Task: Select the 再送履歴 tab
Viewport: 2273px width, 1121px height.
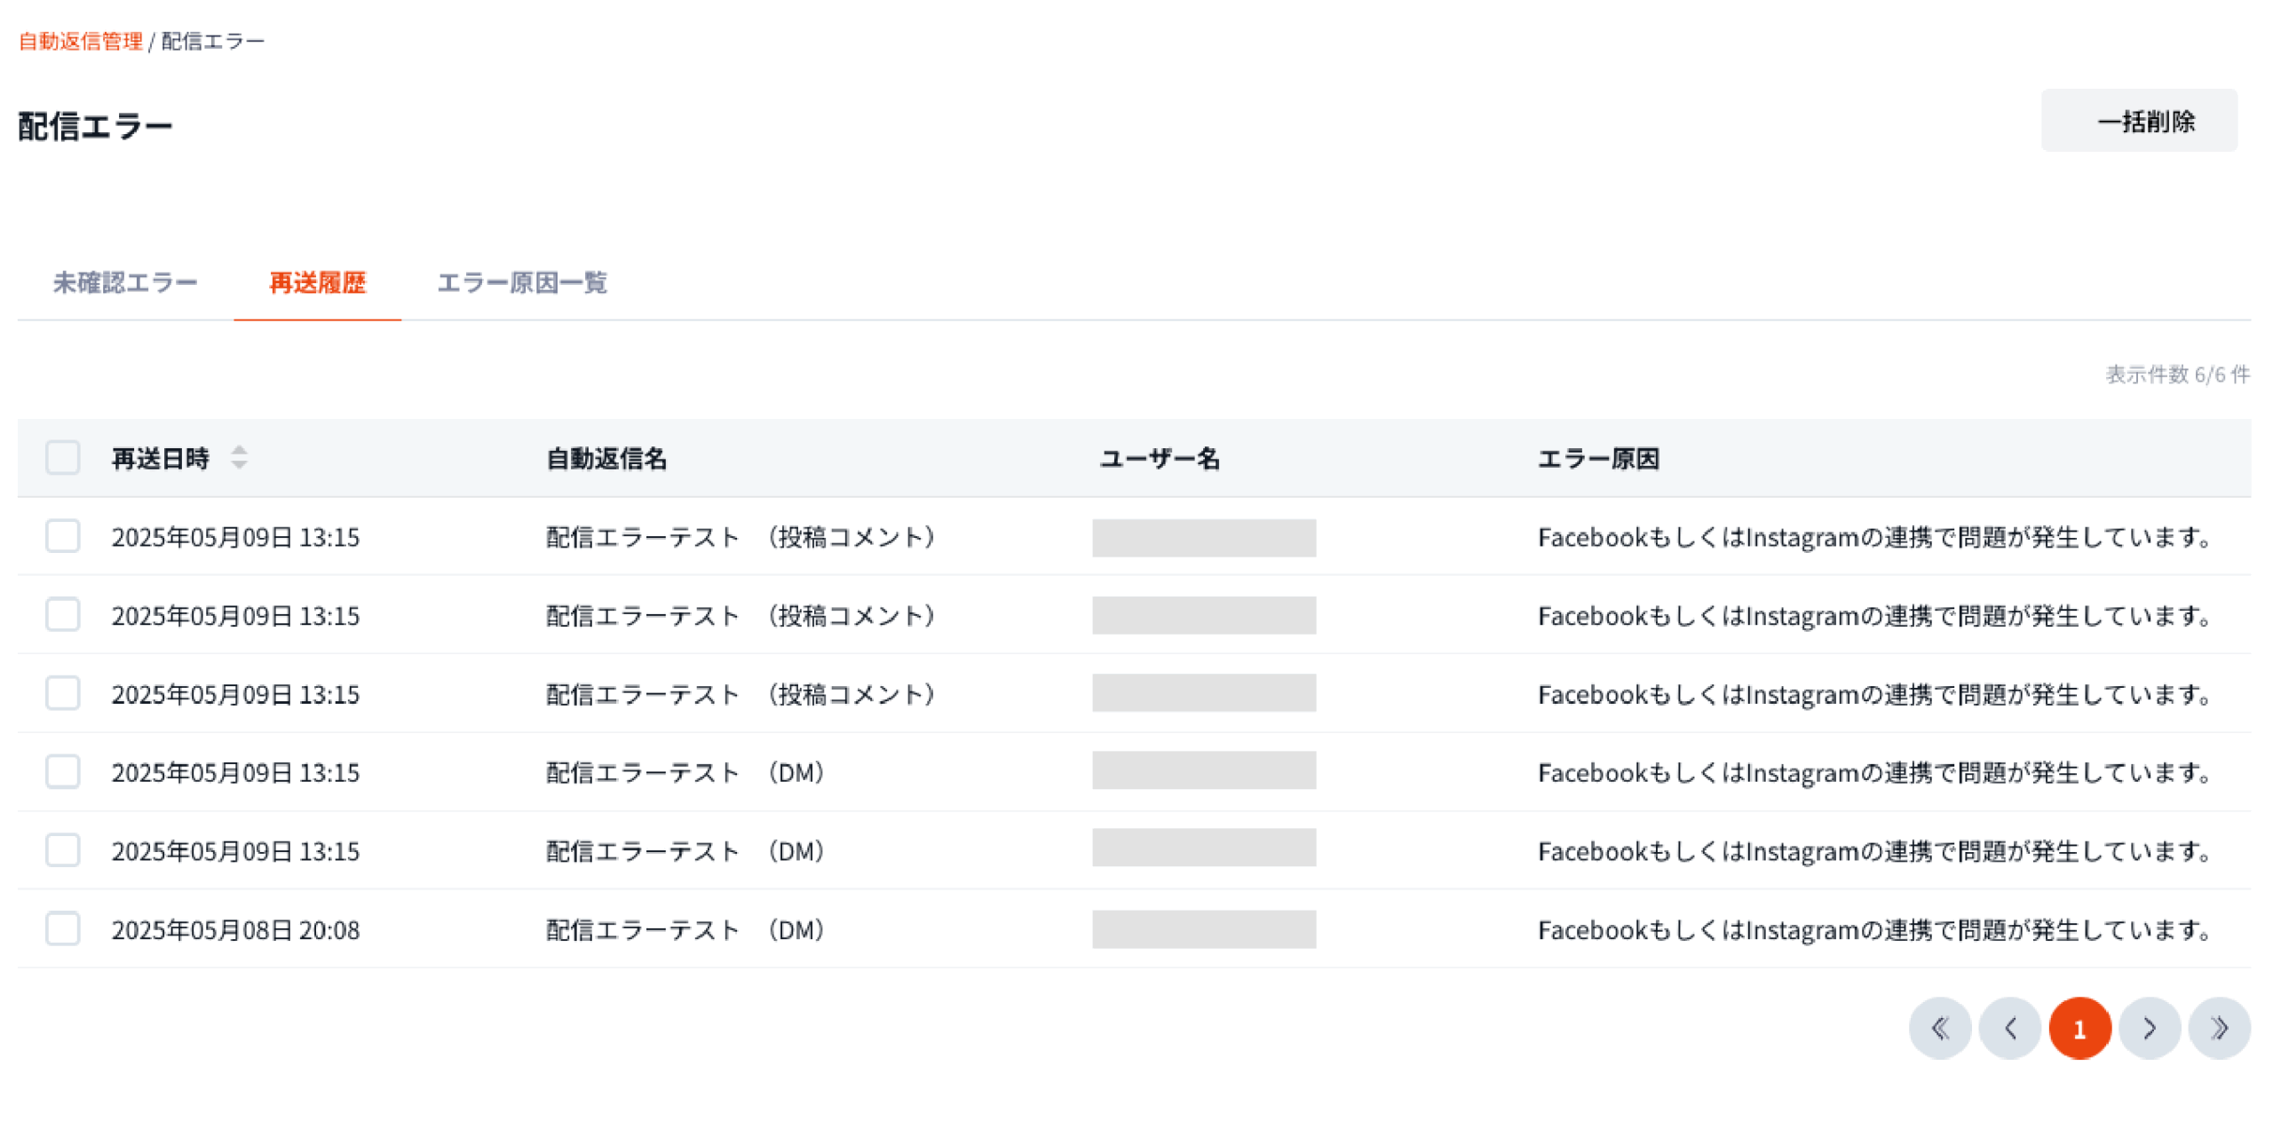Action: click(317, 282)
